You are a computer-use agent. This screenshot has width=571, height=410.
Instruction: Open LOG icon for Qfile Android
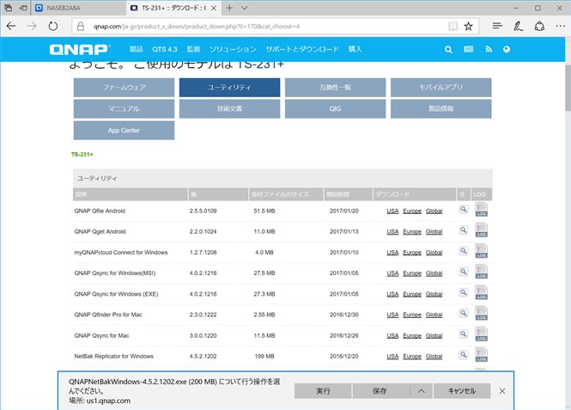pos(482,210)
